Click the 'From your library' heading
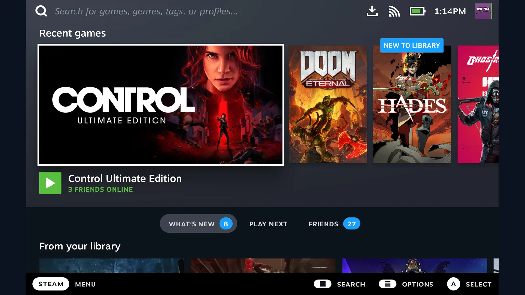 [80, 246]
